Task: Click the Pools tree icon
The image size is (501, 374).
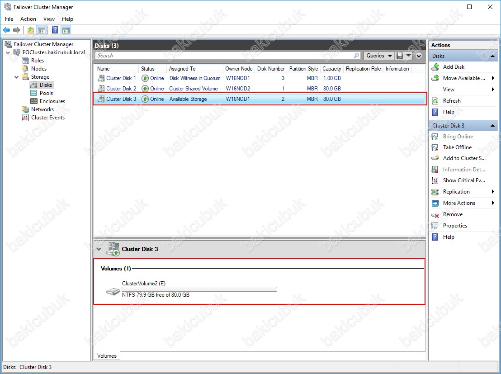Action: click(33, 93)
